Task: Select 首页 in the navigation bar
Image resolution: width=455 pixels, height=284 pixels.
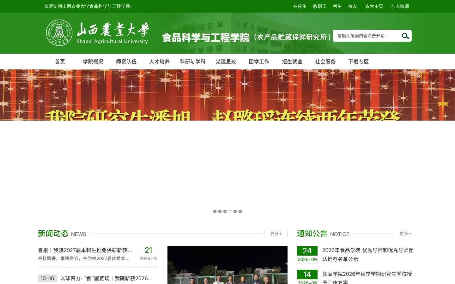Action: tap(60, 62)
